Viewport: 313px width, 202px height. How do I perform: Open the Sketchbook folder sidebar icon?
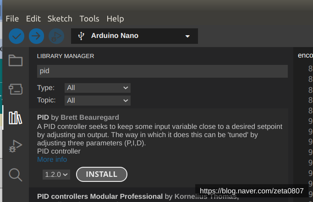pyautogui.click(x=16, y=61)
